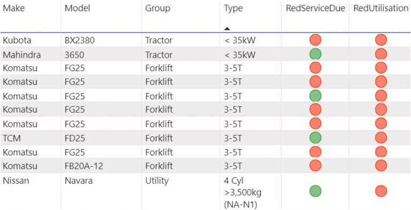The height and width of the screenshot is (210, 411).
Task: Click the green service-due circle for TCM FD25
Action: coord(315,137)
